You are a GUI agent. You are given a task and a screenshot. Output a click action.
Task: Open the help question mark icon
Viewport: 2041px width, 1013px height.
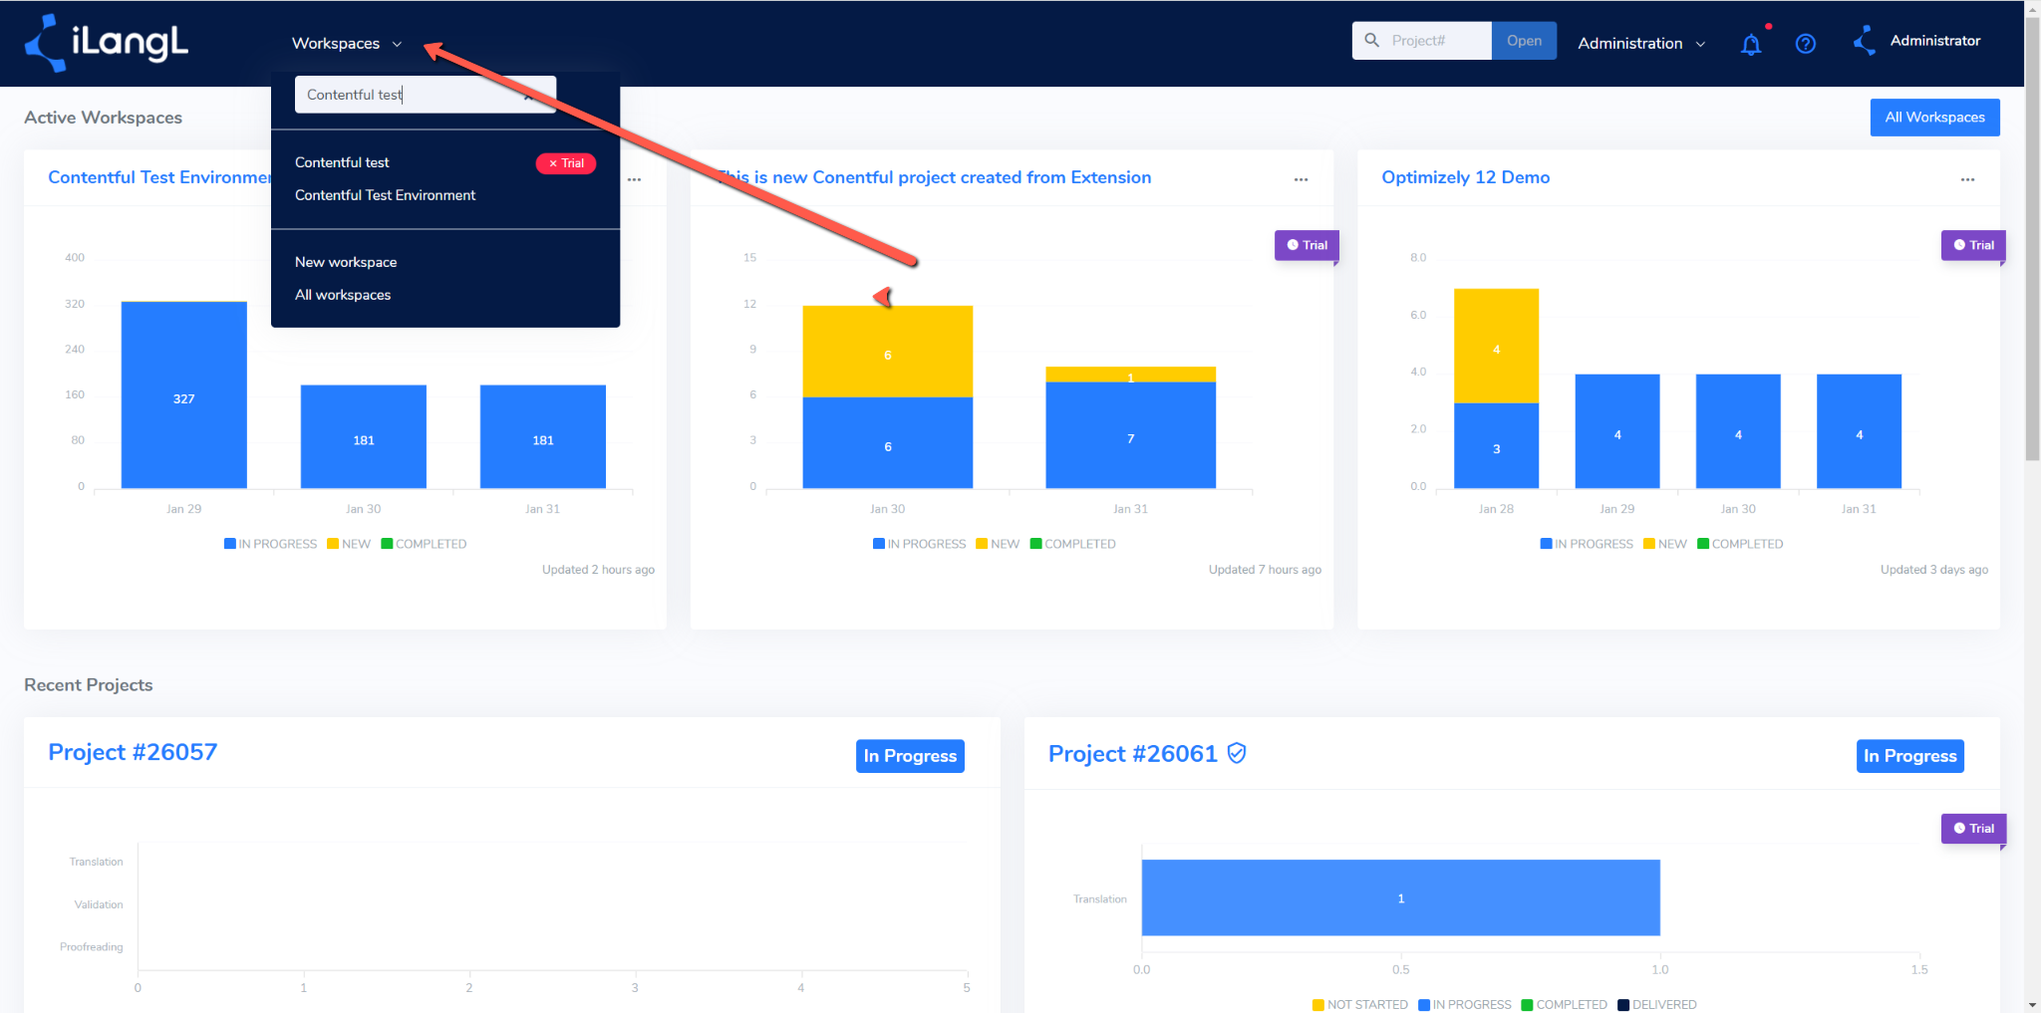click(x=1805, y=44)
